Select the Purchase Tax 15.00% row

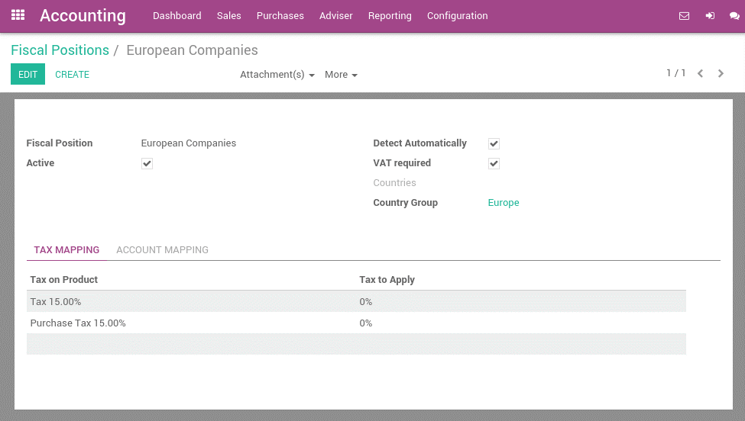coord(78,323)
